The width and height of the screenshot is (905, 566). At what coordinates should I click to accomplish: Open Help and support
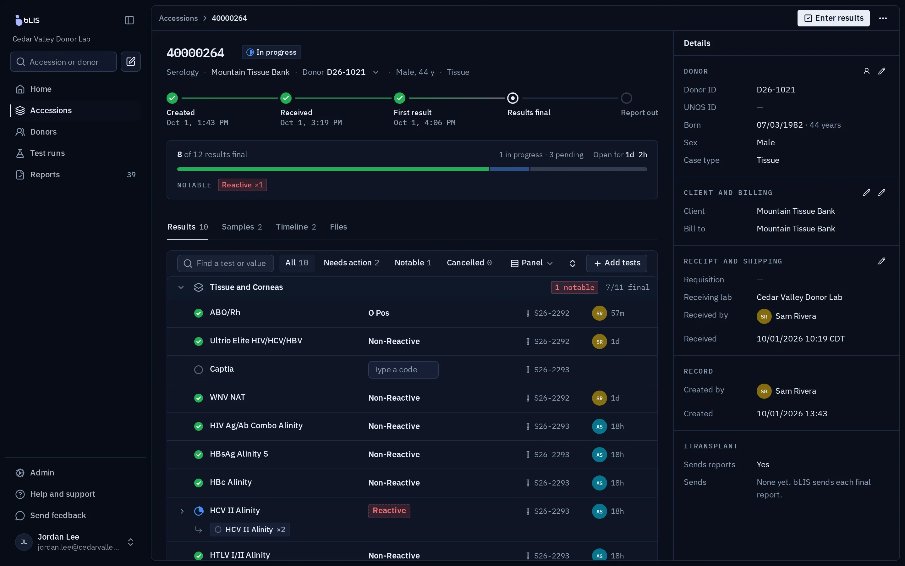(75, 494)
